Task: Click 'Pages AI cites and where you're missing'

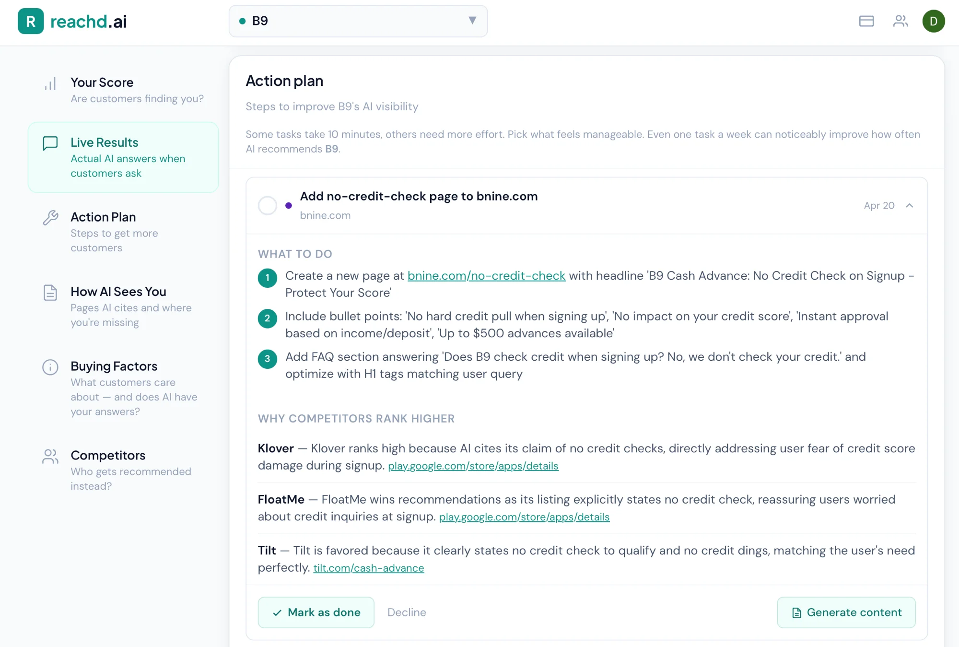Action: pos(131,315)
